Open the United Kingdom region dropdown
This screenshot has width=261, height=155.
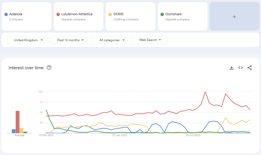click(28, 40)
